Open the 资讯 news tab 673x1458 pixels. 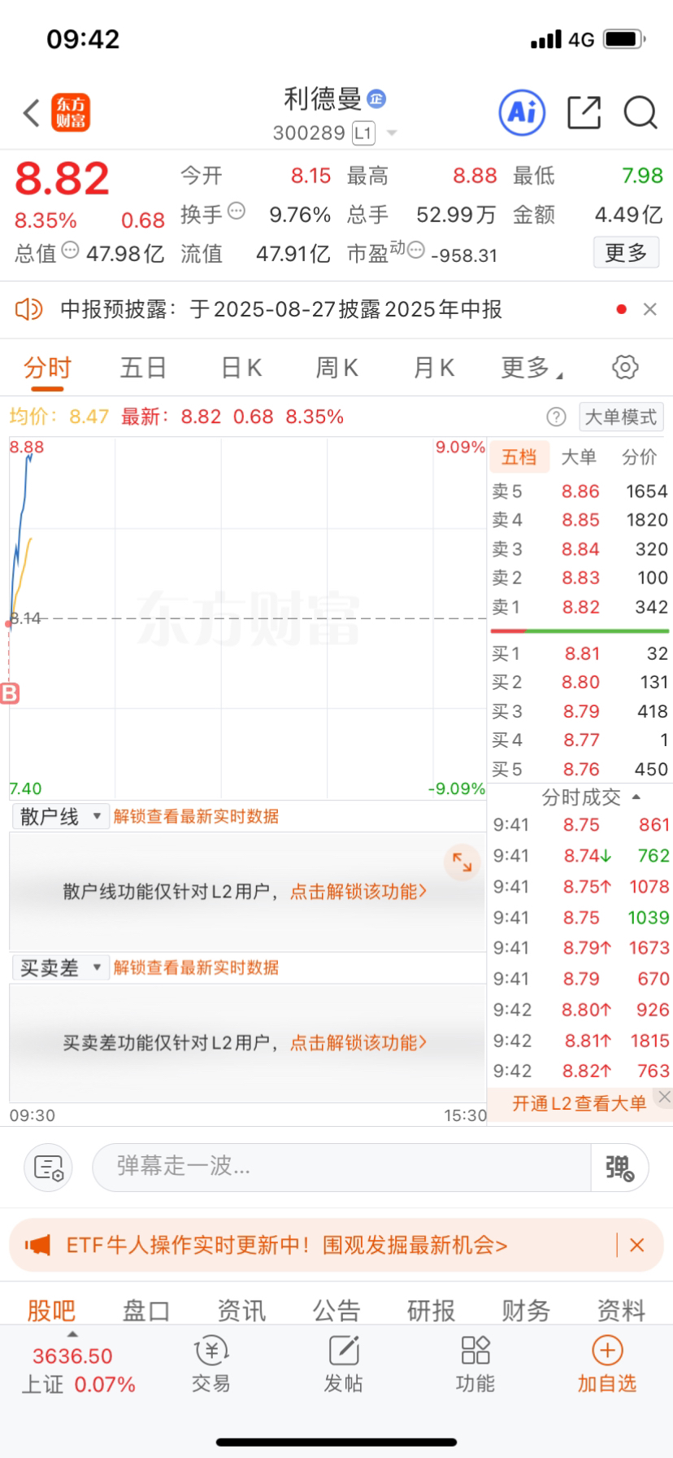pyautogui.click(x=241, y=1310)
